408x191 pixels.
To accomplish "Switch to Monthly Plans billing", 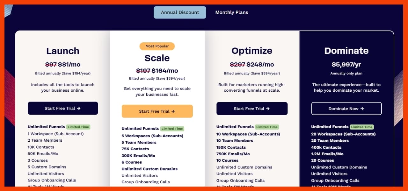I will coord(231,12).
